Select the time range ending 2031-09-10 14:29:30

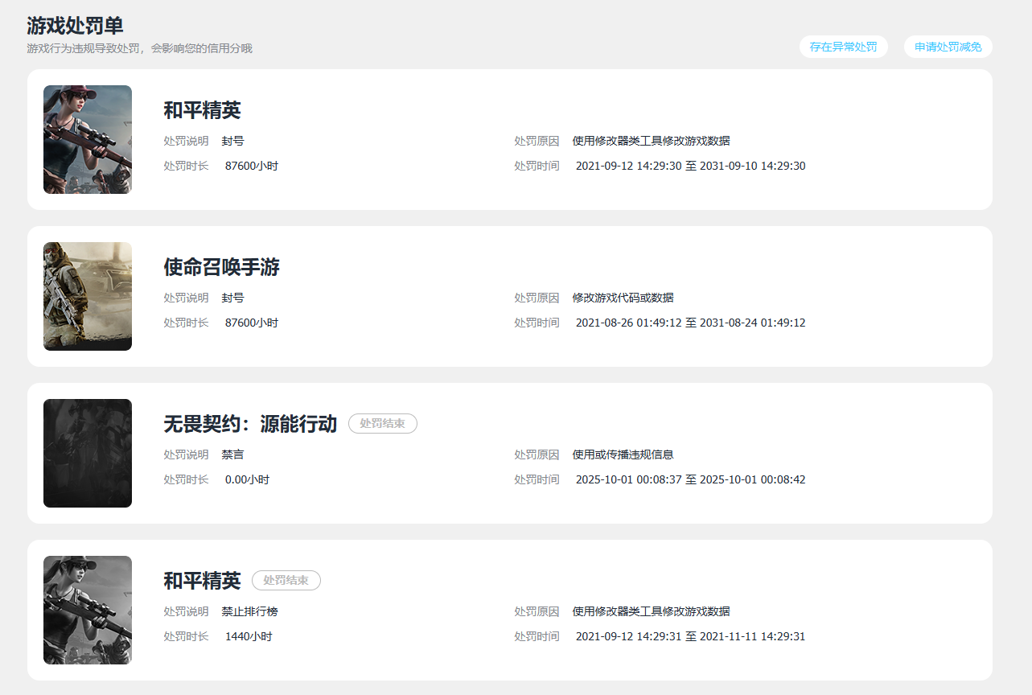coord(691,166)
